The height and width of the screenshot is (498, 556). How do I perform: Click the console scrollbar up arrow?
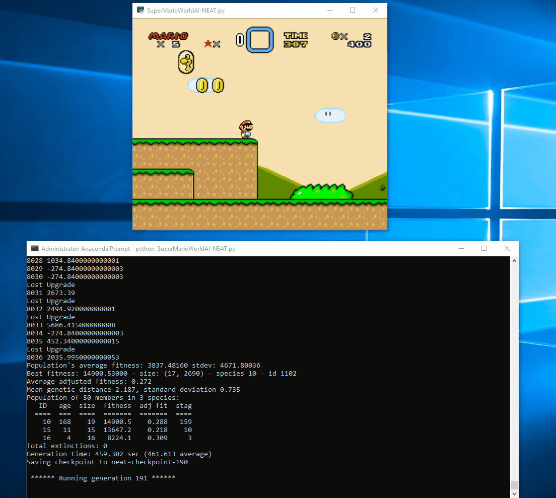click(514, 261)
